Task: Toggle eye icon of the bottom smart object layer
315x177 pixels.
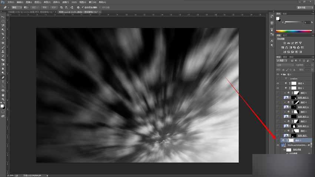Action: (278, 146)
